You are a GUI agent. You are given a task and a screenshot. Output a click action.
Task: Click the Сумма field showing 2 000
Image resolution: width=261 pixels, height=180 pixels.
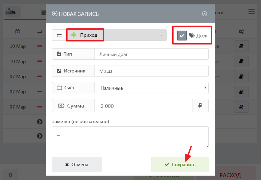(143, 106)
